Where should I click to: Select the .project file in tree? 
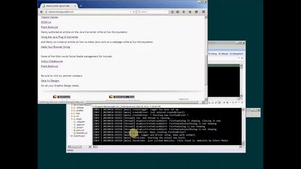pos(79,127)
